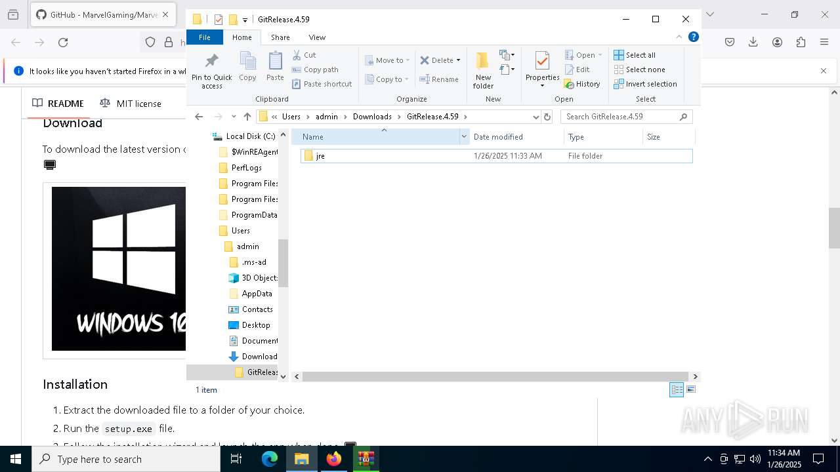The width and height of the screenshot is (840, 472).
Task: Go back in Explorer navigation
Action: pyautogui.click(x=199, y=117)
